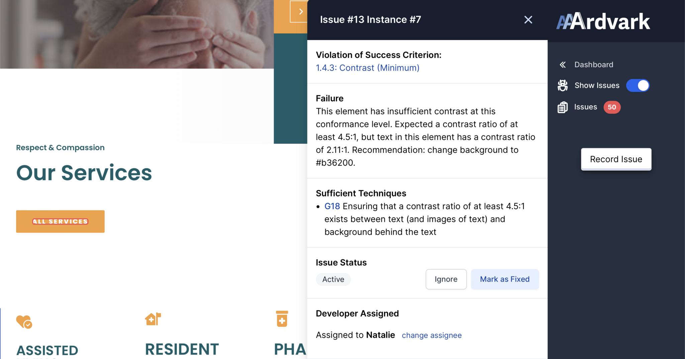Open the Issues list in sidebar
Image resolution: width=685 pixels, height=359 pixels.
coord(585,107)
